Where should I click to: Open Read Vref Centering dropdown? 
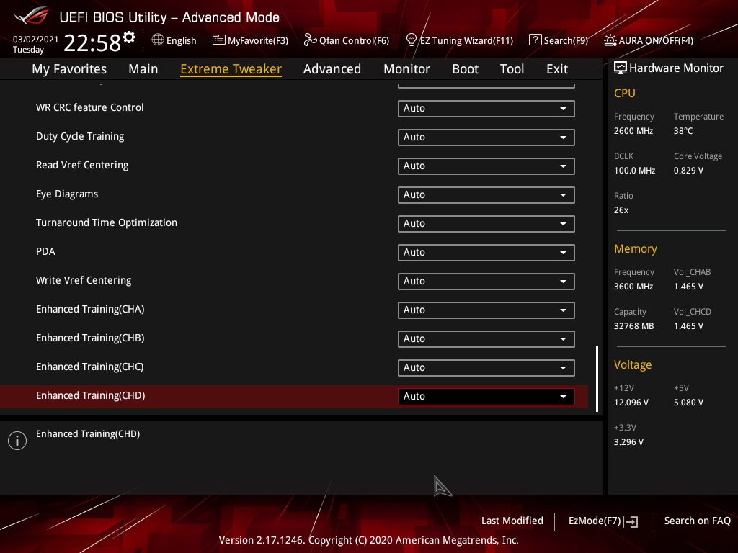486,166
